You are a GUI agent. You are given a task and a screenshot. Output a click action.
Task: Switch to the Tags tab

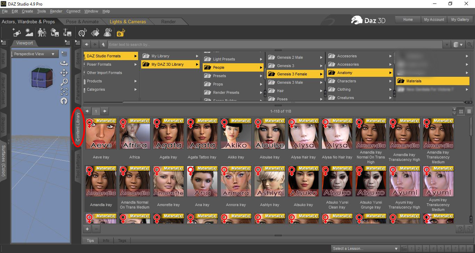(x=122, y=240)
